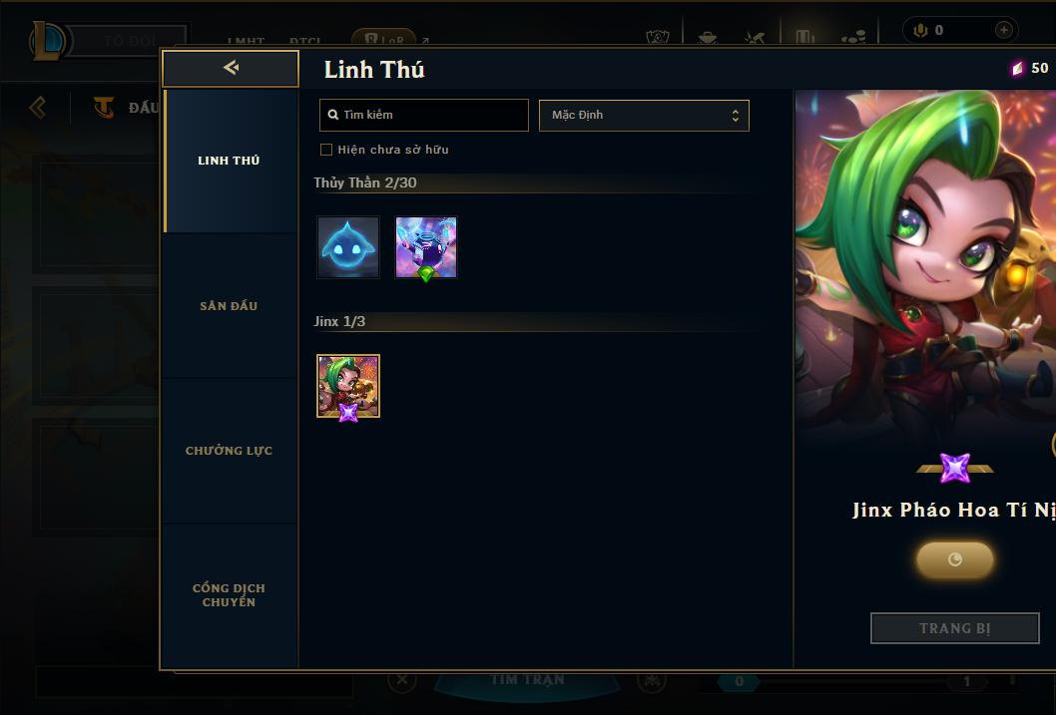Click the search magnifier icon
The height and width of the screenshot is (715, 1056).
tap(332, 115)
